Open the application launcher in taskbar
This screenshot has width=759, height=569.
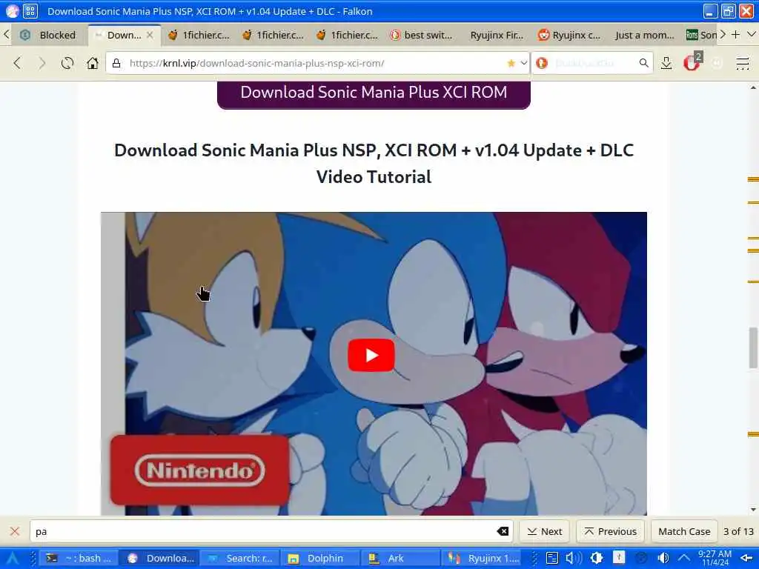pos(12,559)
